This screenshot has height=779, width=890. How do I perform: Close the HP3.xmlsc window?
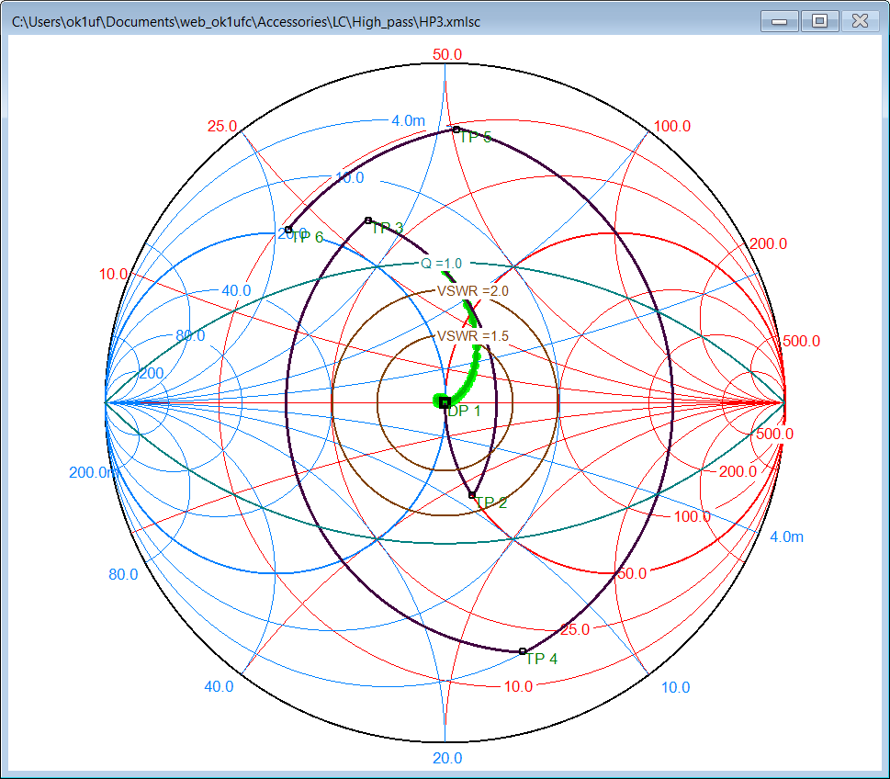click(x=860, y=20)
